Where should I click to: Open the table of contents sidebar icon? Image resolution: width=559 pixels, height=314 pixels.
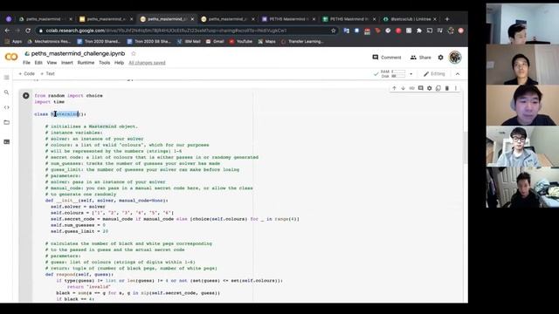pyautogui.click(x=6, y=78)
